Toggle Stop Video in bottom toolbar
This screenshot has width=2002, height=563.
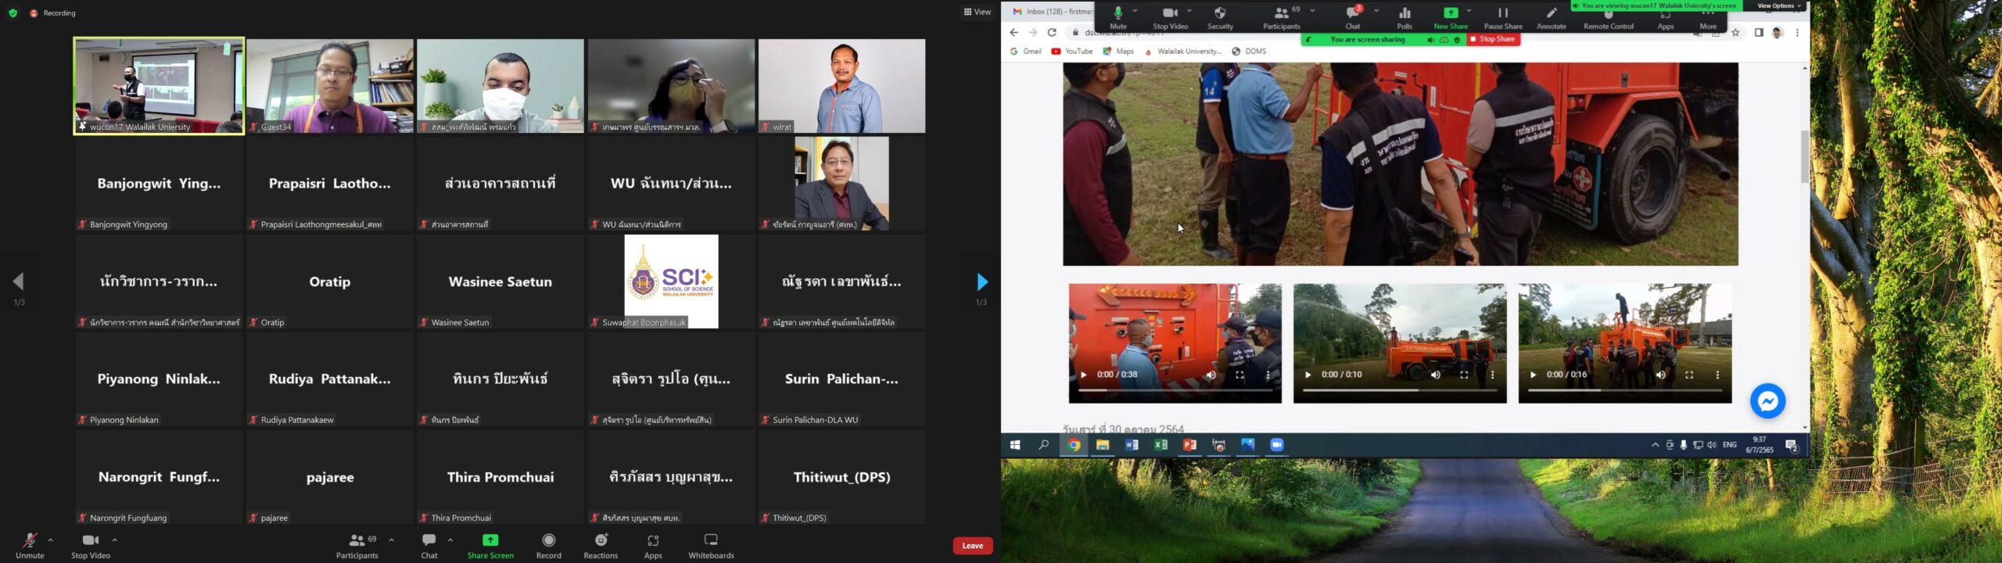click(x=91, y=540)
